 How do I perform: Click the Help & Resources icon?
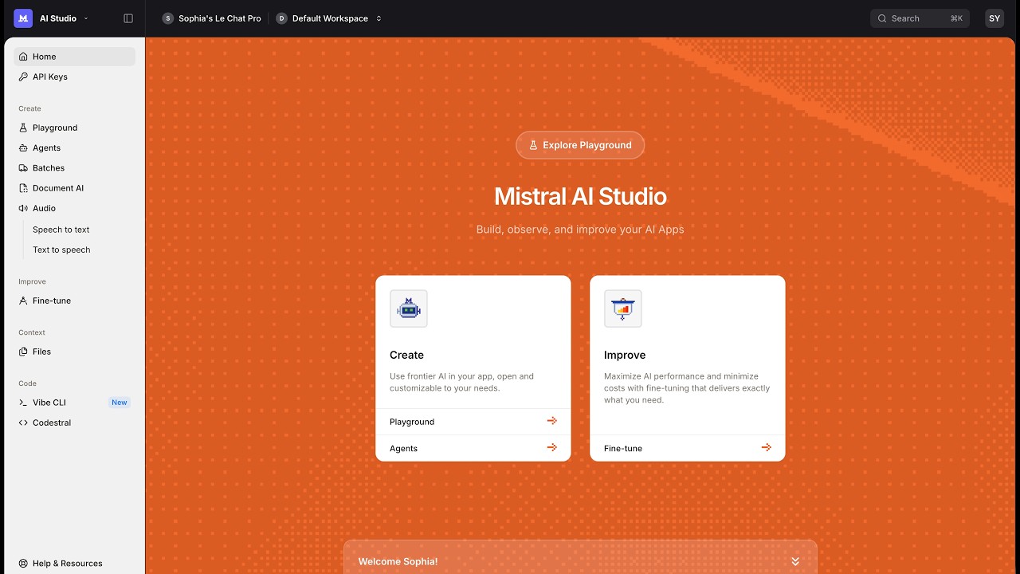coord(23,563)
